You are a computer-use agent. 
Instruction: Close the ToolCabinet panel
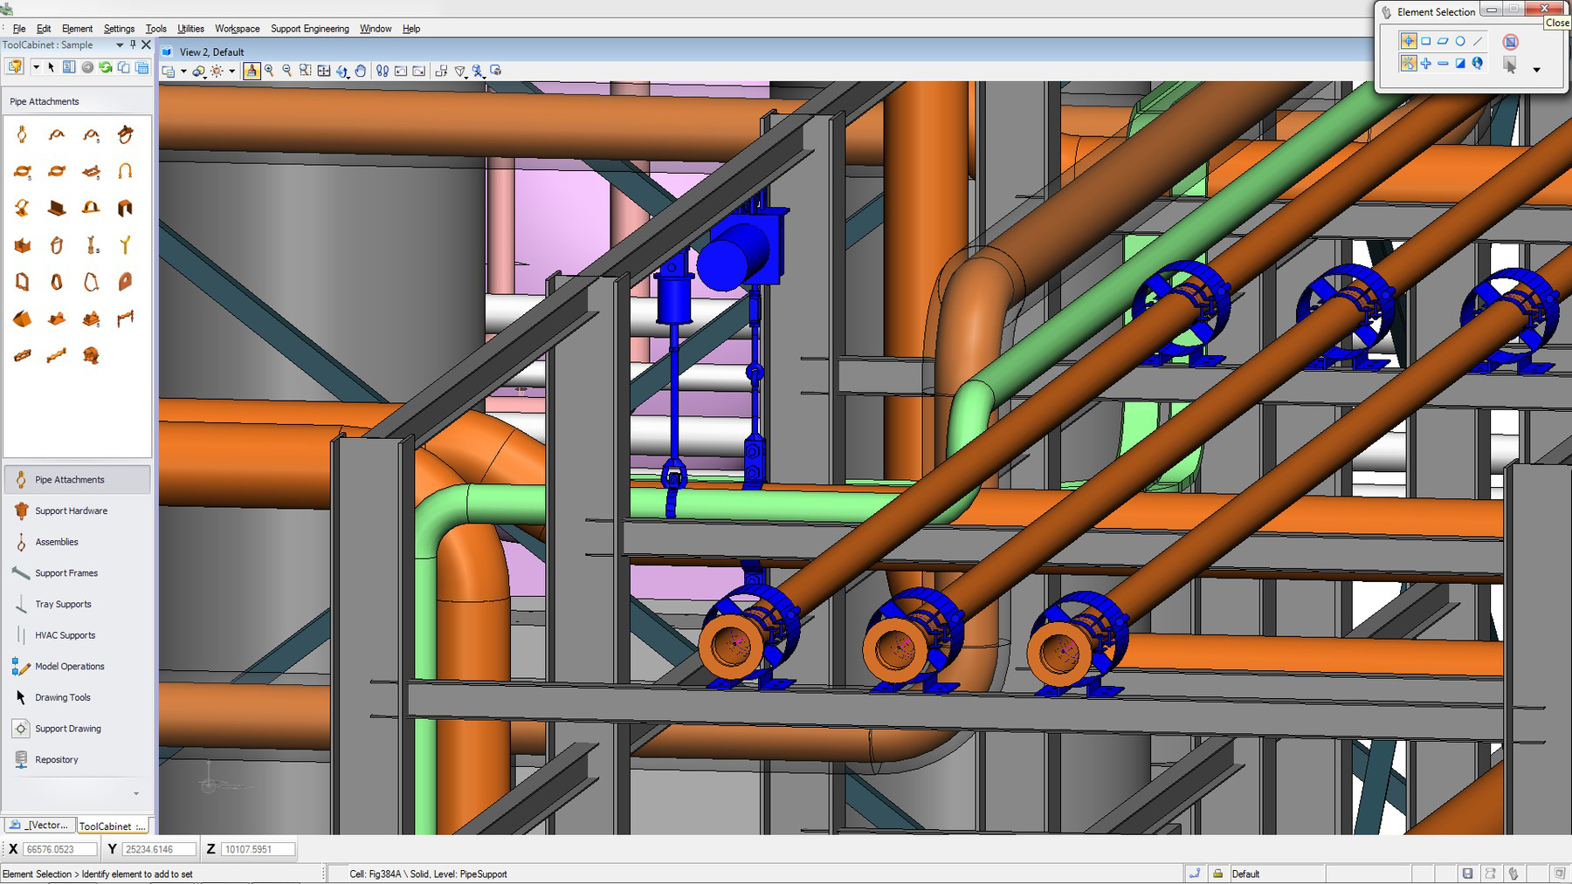pyautogui.click(x=147, y=45)
